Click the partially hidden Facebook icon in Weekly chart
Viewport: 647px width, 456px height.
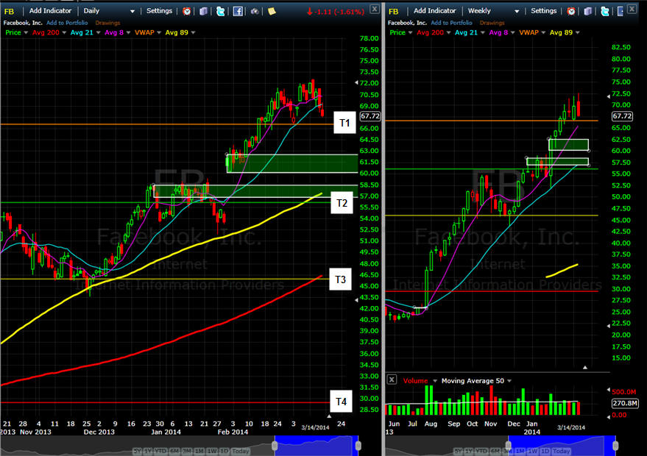click(621, 11)
